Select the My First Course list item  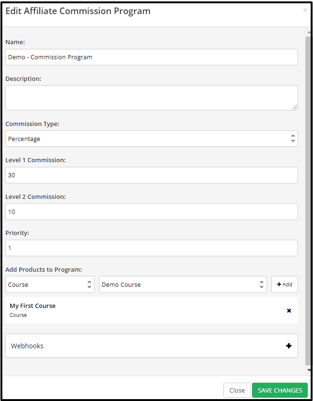(152, 310)
